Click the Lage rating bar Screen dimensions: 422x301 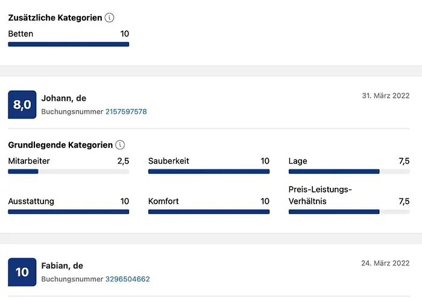[x=349, y=172]
